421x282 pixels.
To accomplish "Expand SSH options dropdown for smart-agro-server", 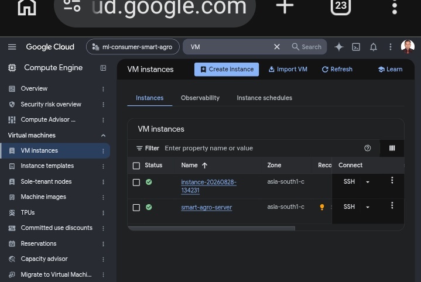I will 368,207.
